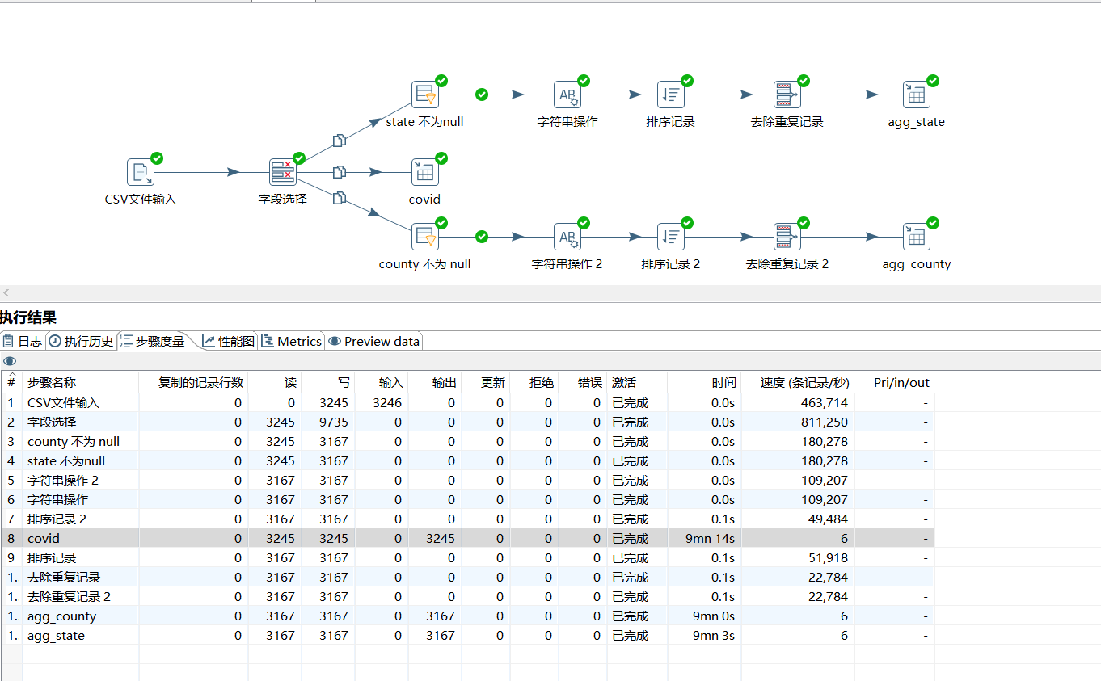Click the state 不为null table row
The width and height of the screenshot is (1101, 681).
[467, 460]
